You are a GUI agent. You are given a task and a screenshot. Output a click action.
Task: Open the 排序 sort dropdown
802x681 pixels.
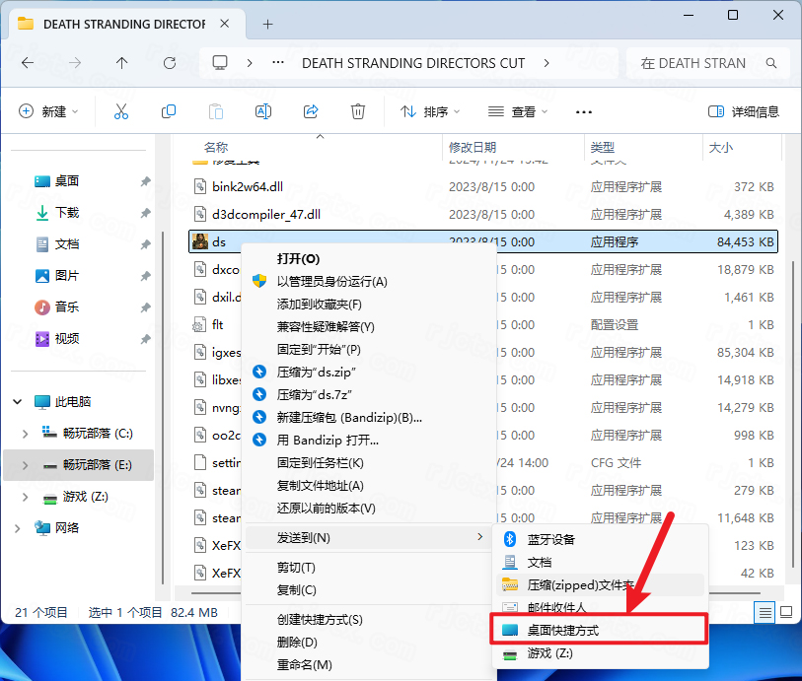tap(430, 111)
